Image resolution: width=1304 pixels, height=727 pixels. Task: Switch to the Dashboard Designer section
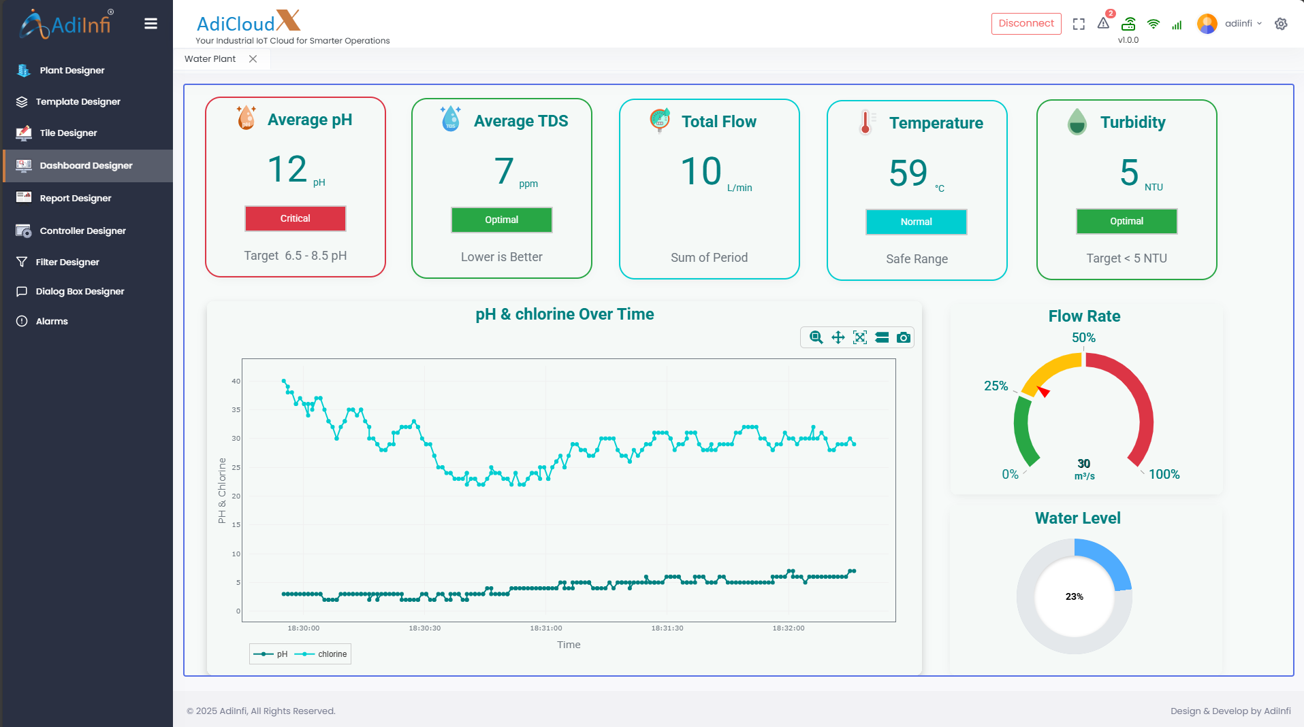[x=86, y=165]
